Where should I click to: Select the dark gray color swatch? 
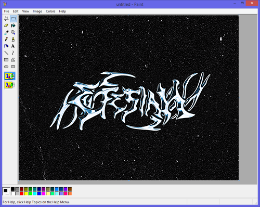click(17, 189)
